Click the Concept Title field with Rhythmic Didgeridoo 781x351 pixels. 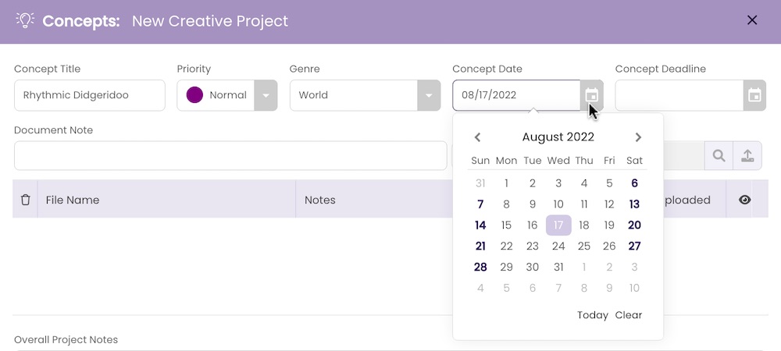[90, 95]
